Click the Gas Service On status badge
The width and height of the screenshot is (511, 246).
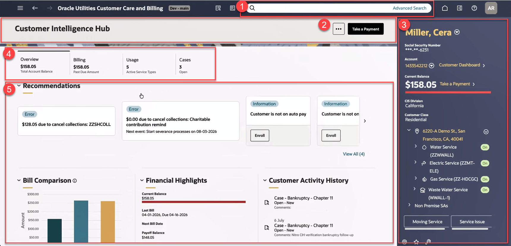[485, 179]
